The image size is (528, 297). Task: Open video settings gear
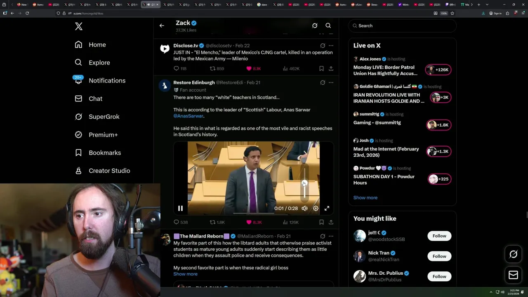tap(316, 208)
